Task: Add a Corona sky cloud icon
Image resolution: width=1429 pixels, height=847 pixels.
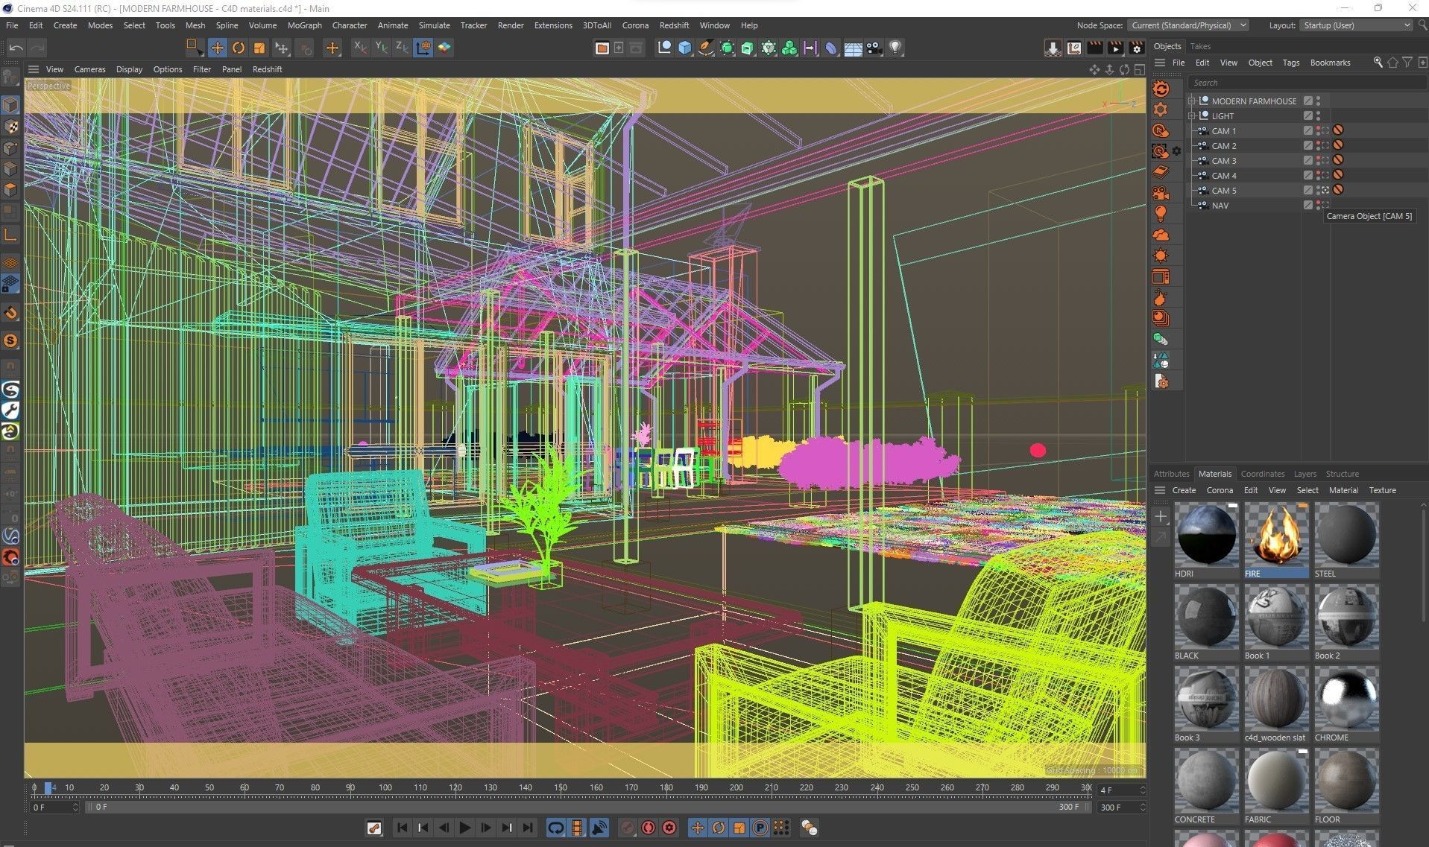Action: tap(1161, 235)
